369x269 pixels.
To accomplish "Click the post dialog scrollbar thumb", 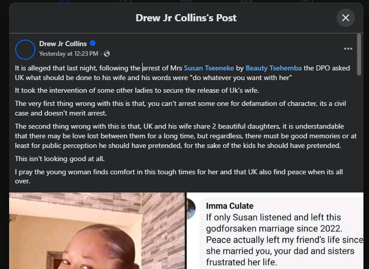I will pyautogui.click(x=359, y=55).
